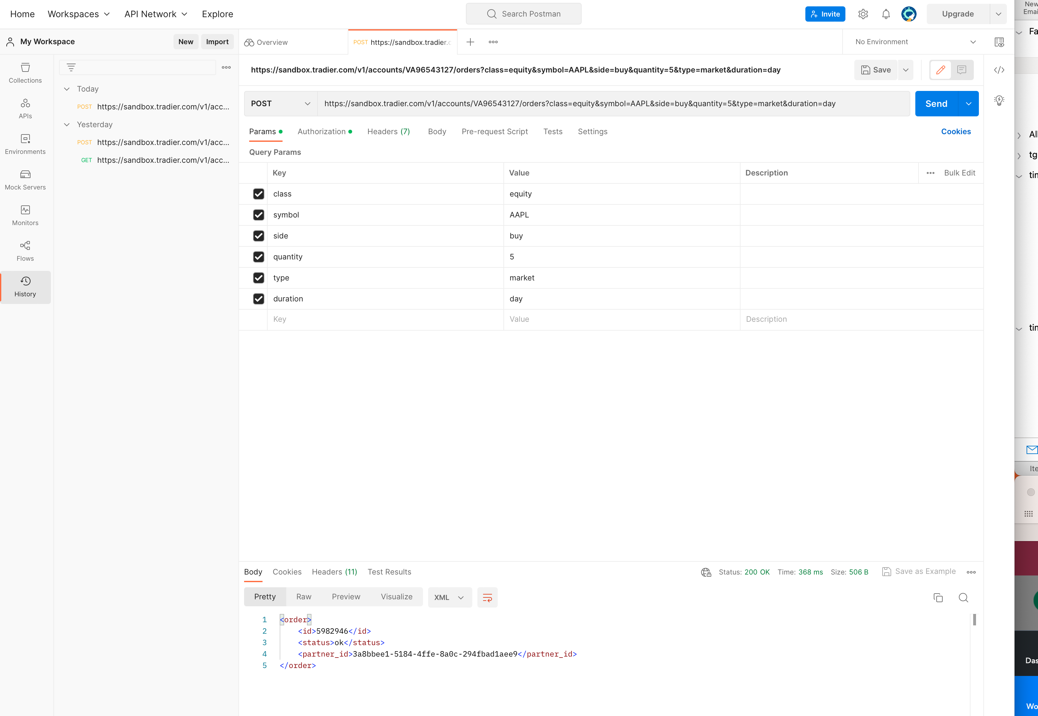The width and height of the screenshot is (1038, 716).
Task: Open history panel more options
Action: coord(226,67)
